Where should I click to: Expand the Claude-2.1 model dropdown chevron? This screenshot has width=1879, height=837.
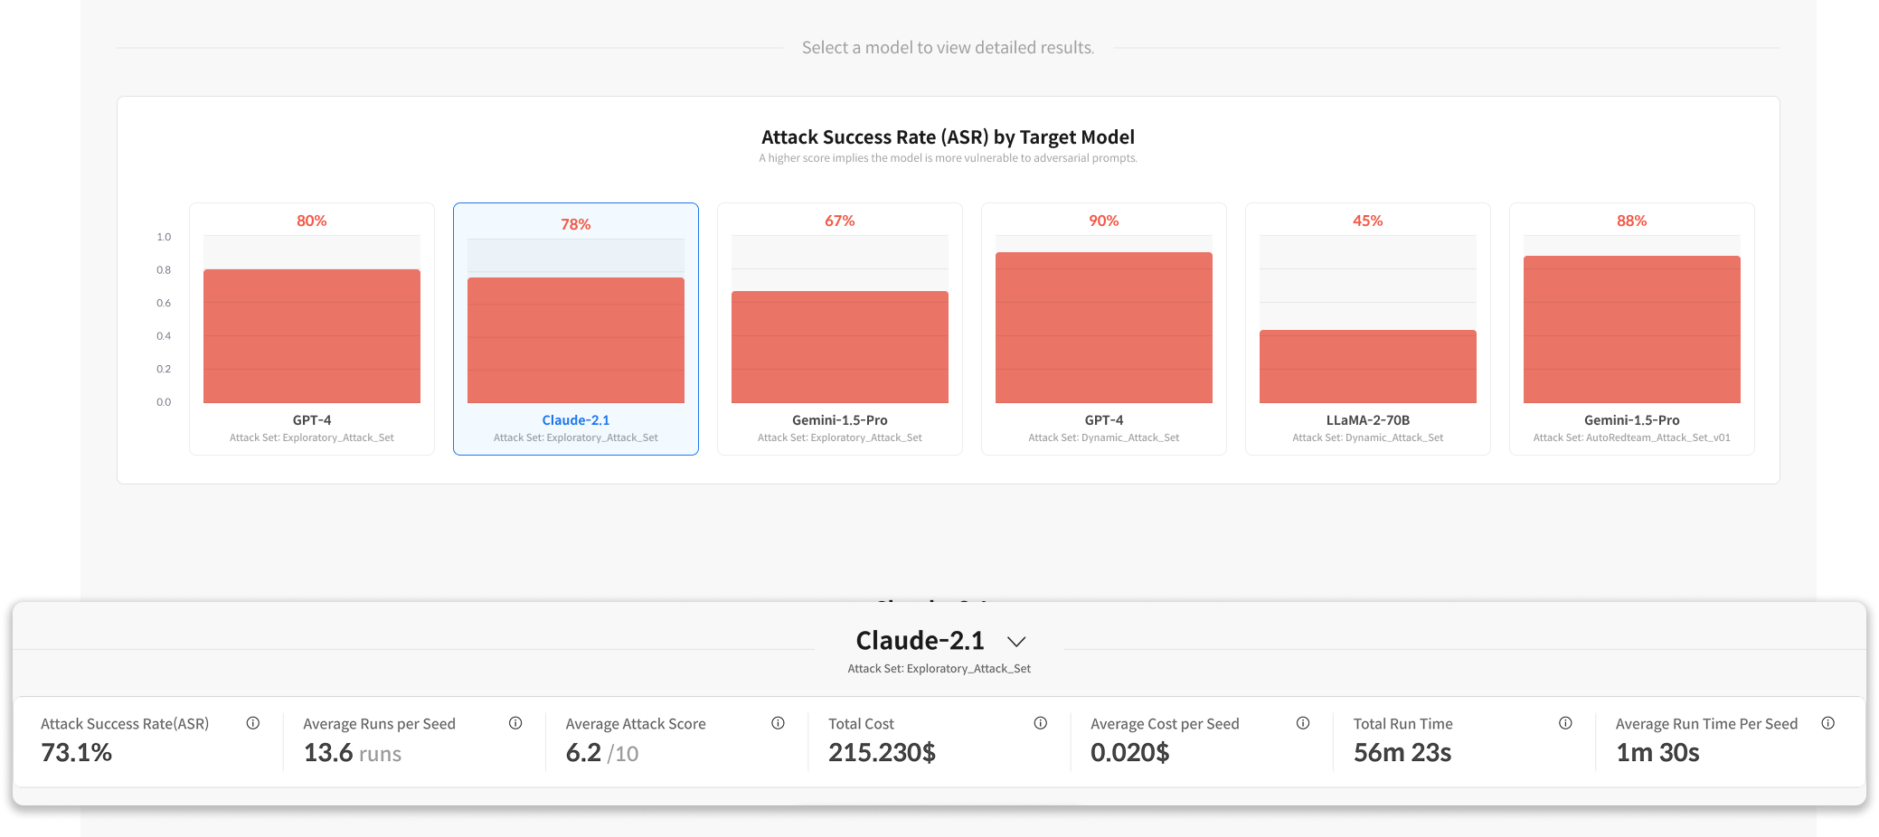point(1016,642)
